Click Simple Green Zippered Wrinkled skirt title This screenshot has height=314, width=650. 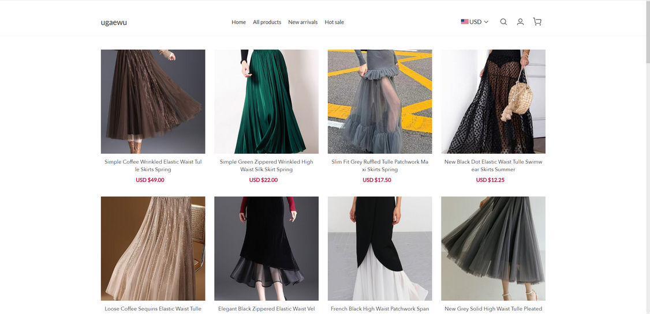pyautogui.click(x=267, y=165)
